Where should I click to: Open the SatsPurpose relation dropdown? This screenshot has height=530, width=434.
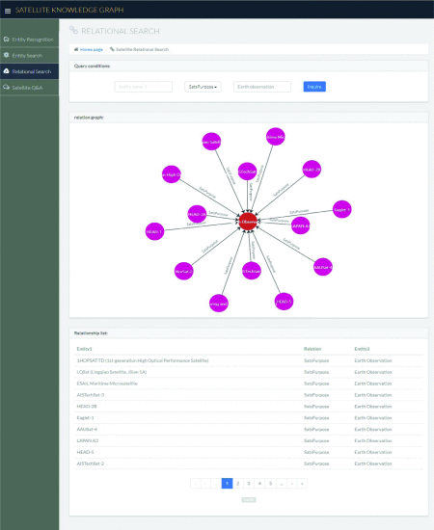(203, 87)
